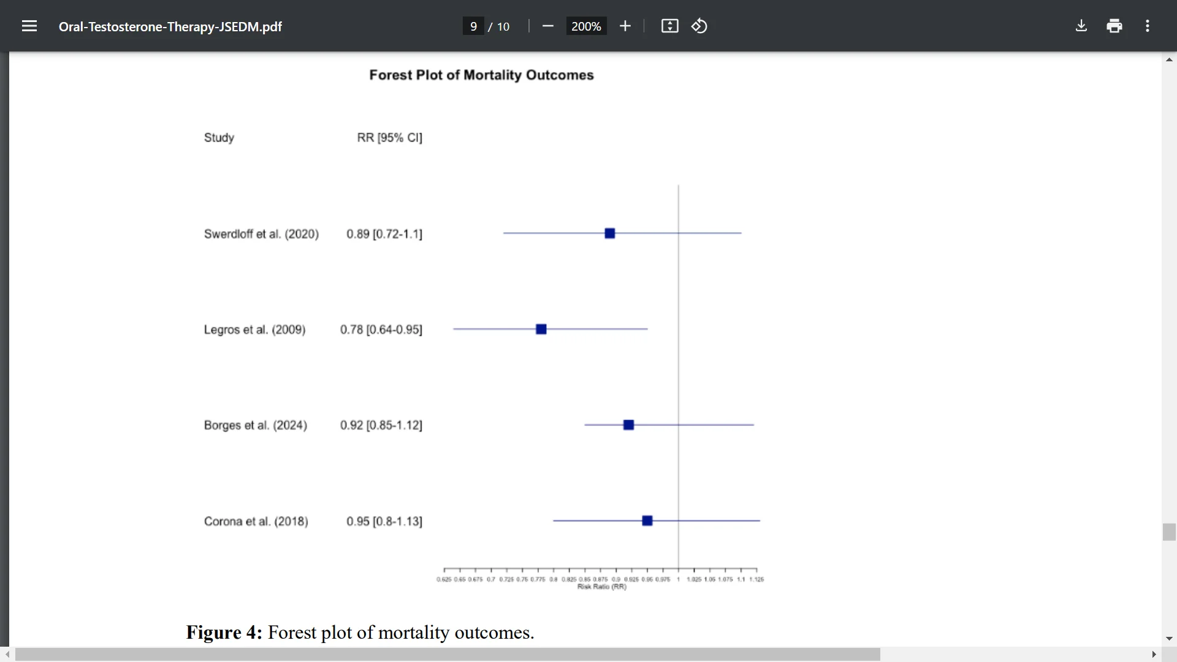Image resolution: width=1177 pixels, height=662 pixels.
Task: Download the PDF file
Action: pos(1081,26)
